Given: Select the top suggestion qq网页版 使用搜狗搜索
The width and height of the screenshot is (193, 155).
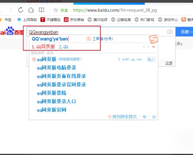Looking at the screenshot, I should (x=57, y=59).
